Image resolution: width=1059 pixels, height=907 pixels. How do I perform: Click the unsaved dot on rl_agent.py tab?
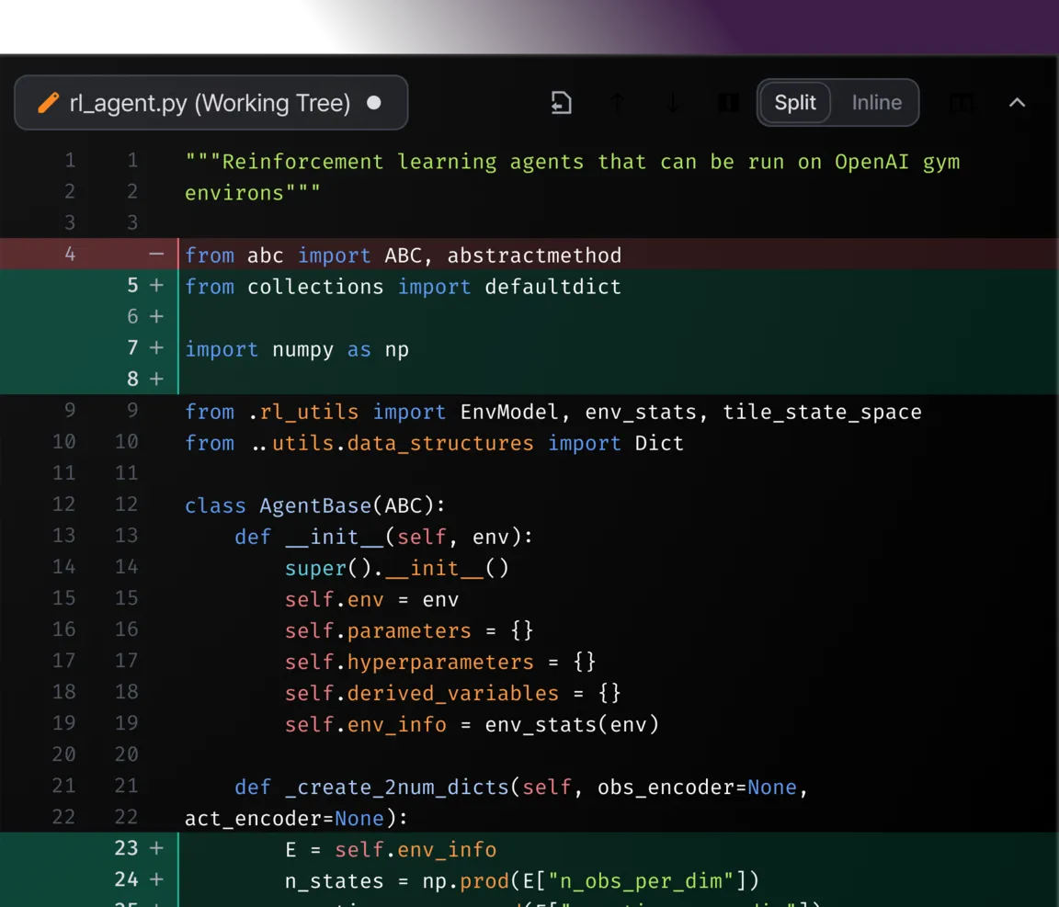(373, 103)
